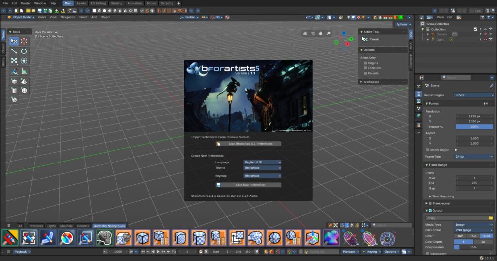The height and width of the screenshot is (261, 497).
Task: Switch to the Shading workspace tab
Action: tap(116, 3)
